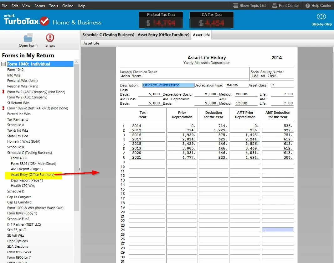
Task: Switch to Schedule C (Testing Business) tab
Action: (108, 35)
